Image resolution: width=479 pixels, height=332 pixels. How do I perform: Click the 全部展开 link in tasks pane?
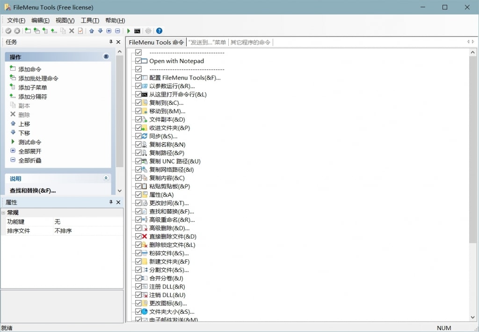tap(29, 151)
